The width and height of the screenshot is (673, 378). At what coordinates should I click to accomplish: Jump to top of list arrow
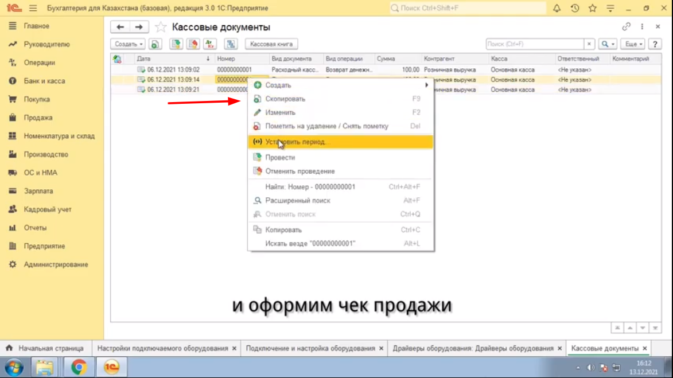pyautogui.click(x=617, y=328)
